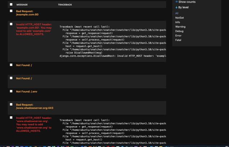This screenshot has width=229, height=147.
Task: Filter logs by Debug level
Action: pyautogui.click(x=179, y=31)
